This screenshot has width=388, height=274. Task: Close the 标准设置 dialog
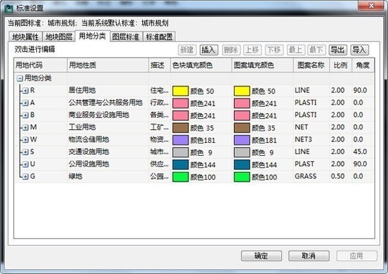point(371,6)
